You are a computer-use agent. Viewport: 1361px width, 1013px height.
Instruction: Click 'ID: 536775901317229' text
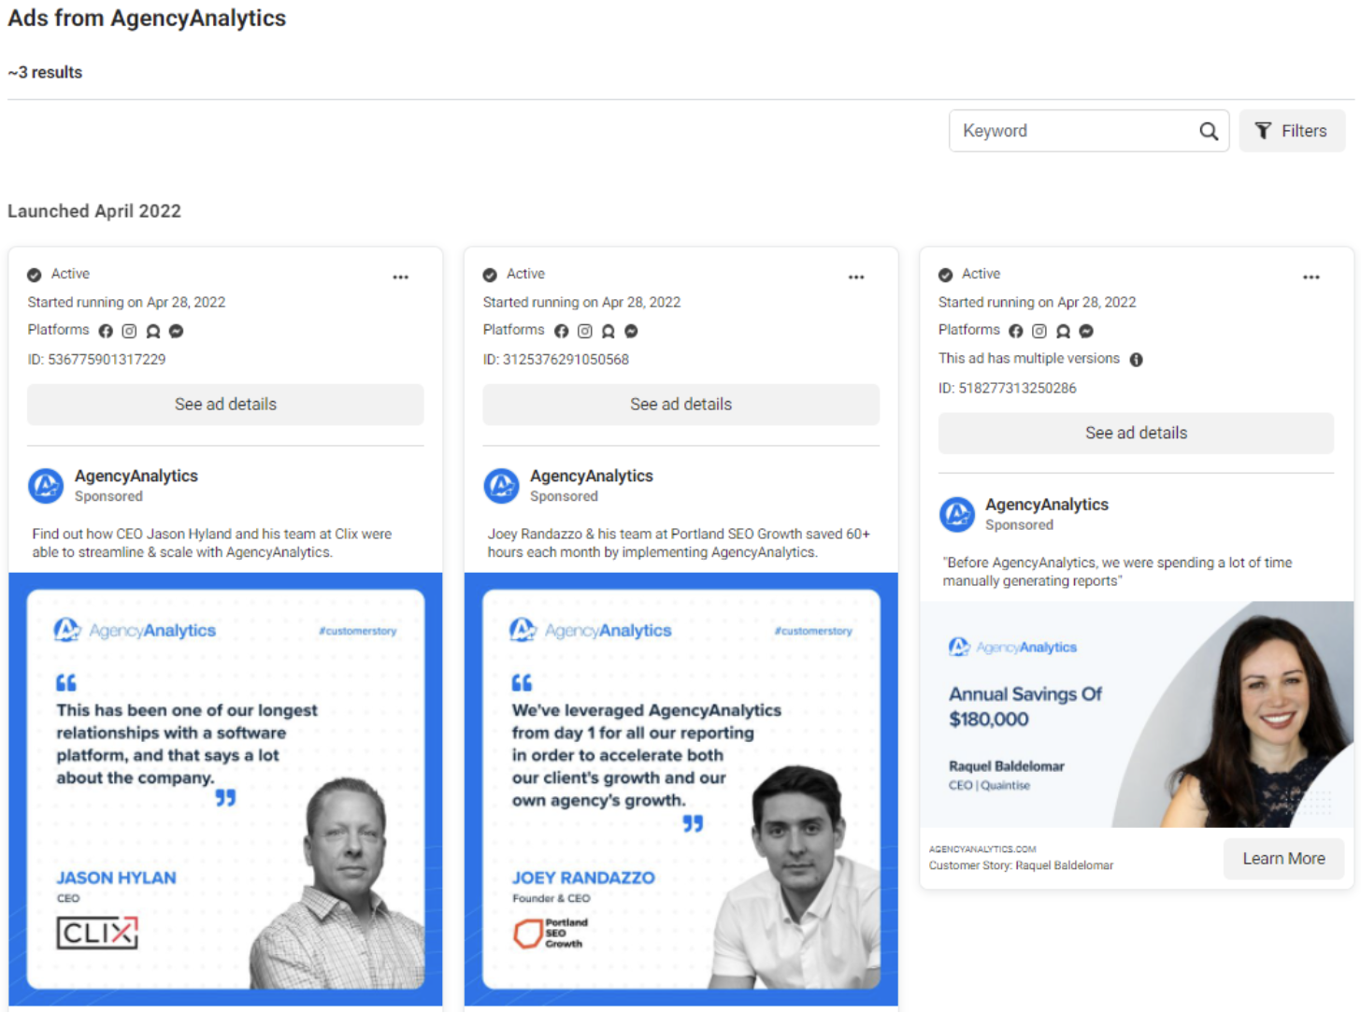[96, 360]
